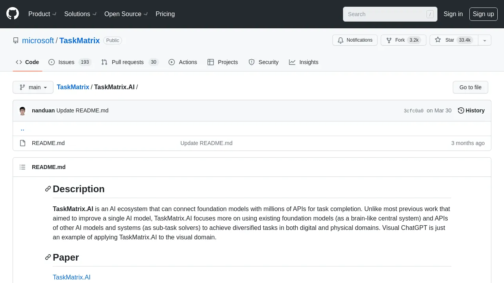Click the Sign up button
504x283 pixels.
pyautogui.click(x=484, y=14)
